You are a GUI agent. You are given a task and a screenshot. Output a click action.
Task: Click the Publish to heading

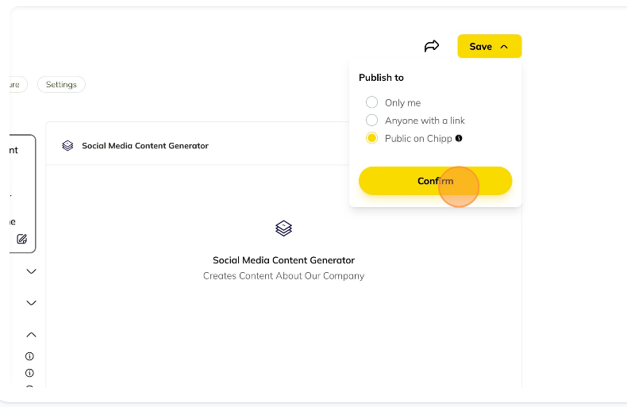click(x=381, y=78)
